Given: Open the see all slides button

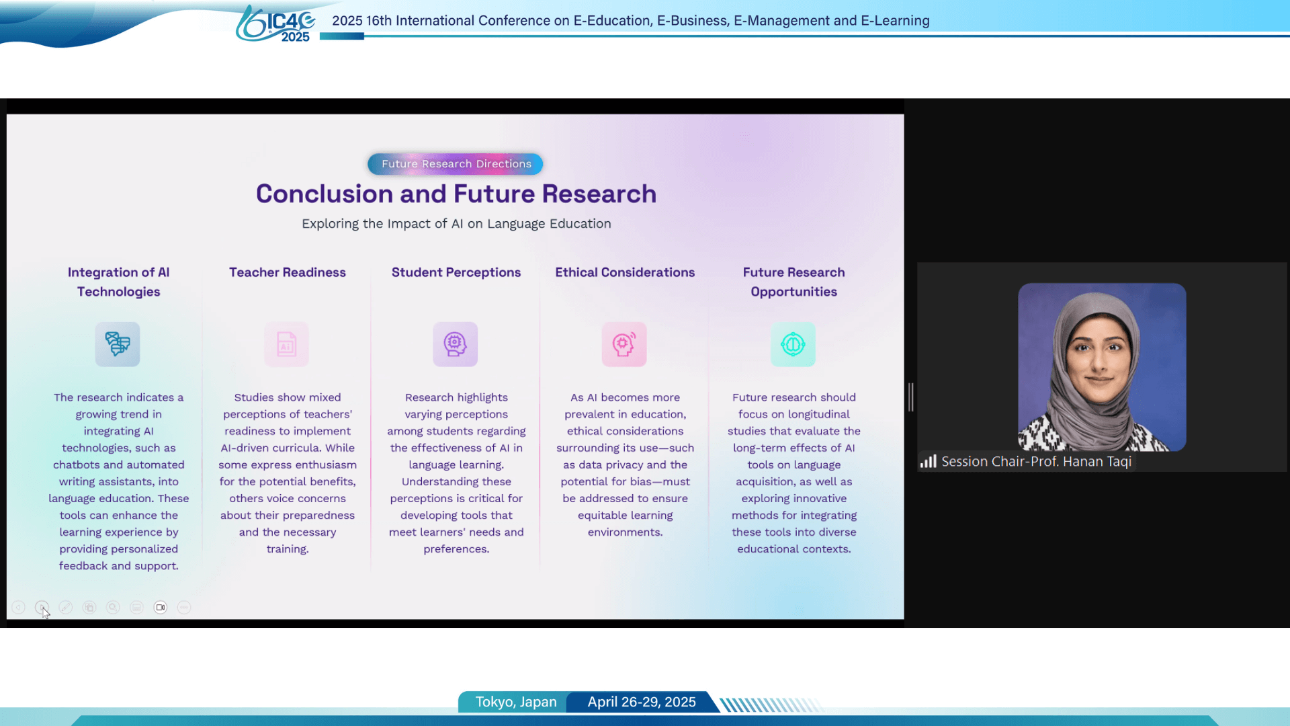Looking at the screenshot, I should click(x=89, y=608).
